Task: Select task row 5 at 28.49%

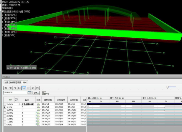Action: (x=45, y=113)
